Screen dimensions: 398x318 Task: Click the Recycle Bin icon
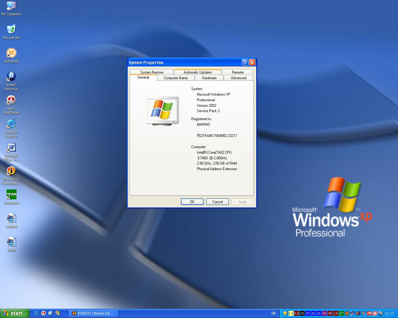11,30
